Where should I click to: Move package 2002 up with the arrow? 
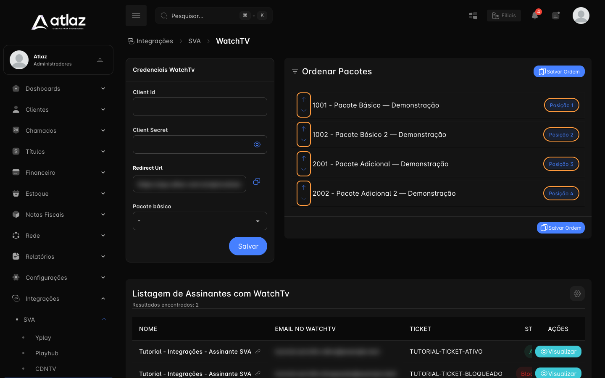click(304, 188)
